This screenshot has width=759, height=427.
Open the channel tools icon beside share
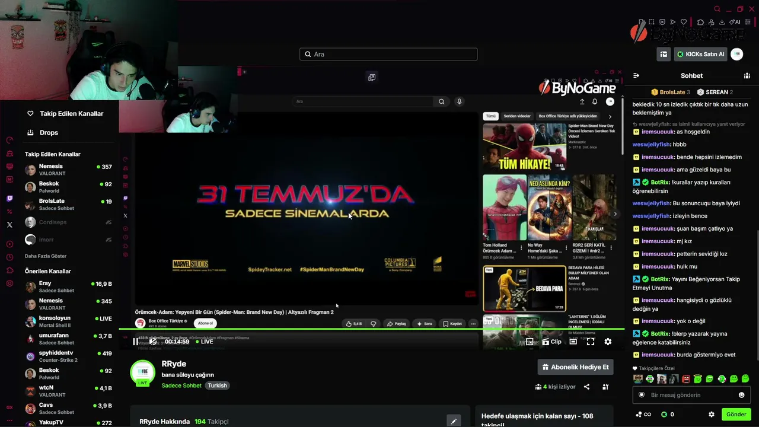tap(605, 387)
